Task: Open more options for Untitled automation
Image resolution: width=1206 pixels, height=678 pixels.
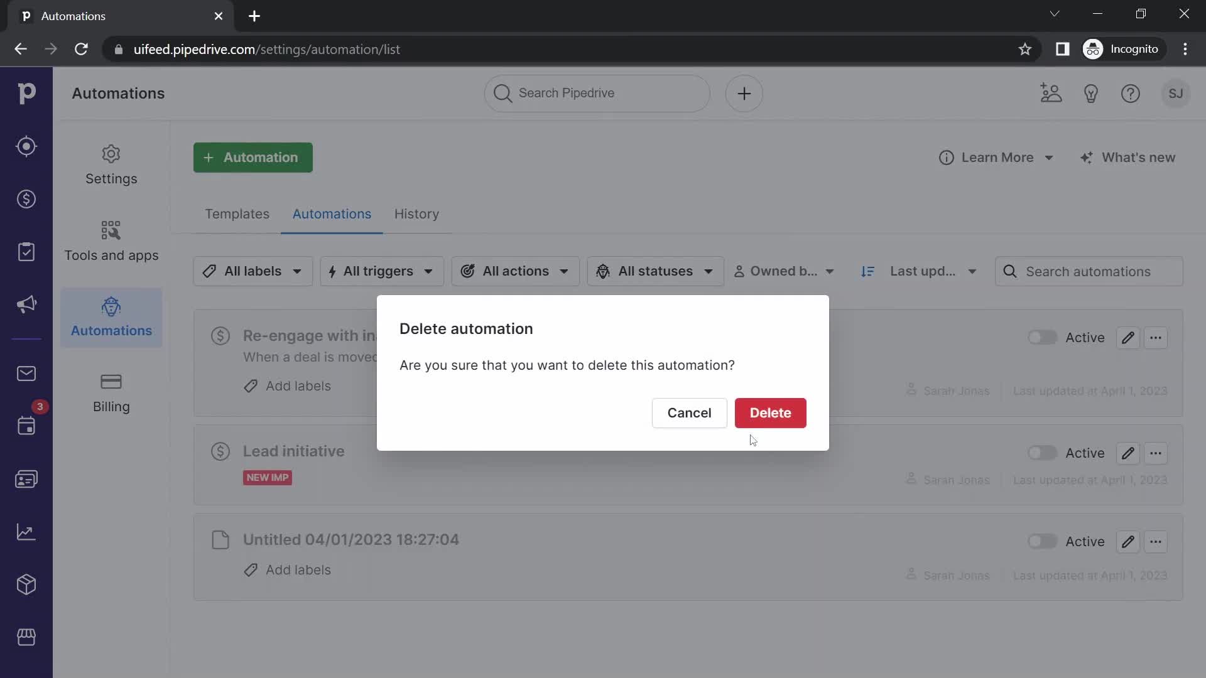Action: tap(1156, 542)
